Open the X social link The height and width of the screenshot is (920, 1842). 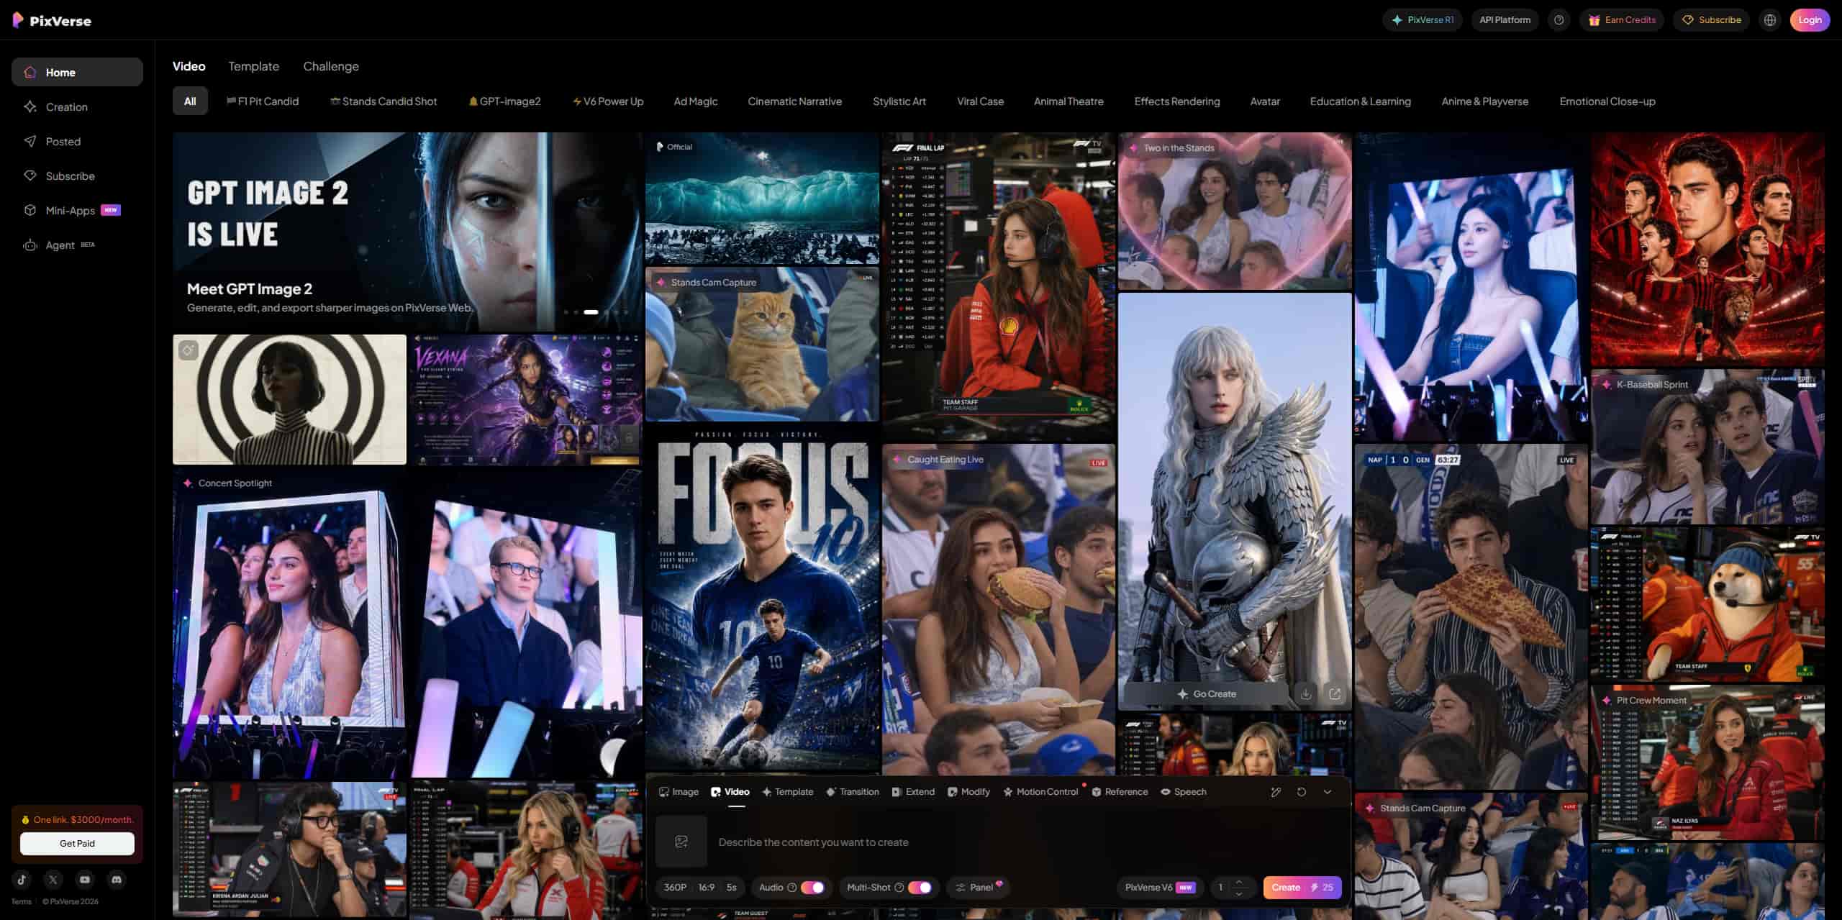[x=53, y=879]
